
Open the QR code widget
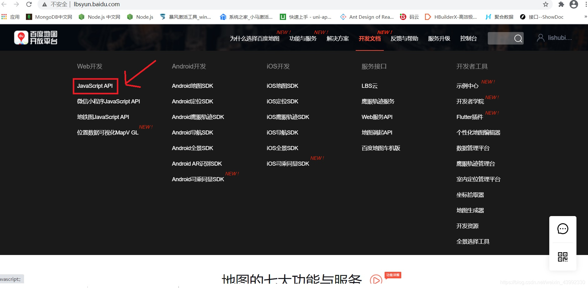click(563, 257)
